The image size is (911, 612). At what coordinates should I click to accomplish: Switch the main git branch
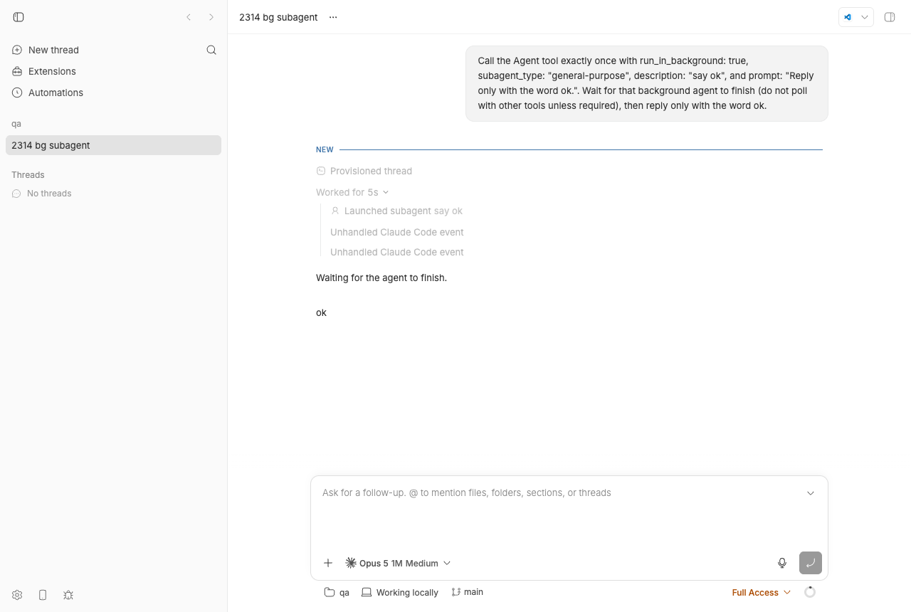pos(468,592)
